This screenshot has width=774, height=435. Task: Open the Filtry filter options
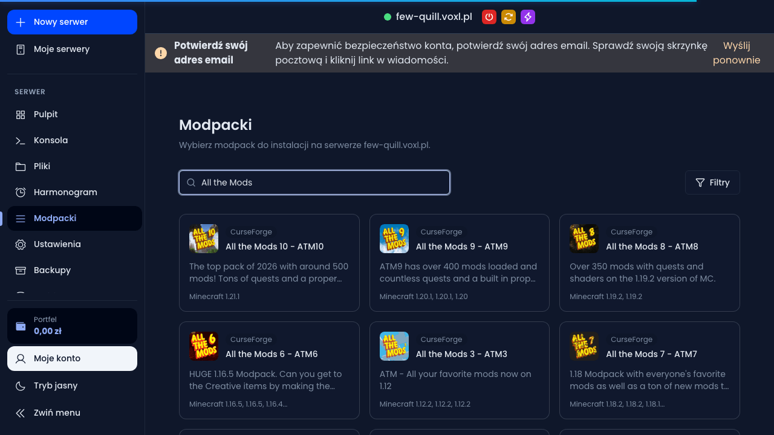(x=712, y=182)
